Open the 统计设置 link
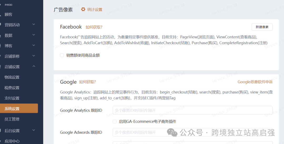The image size is (284, 144). 95,9
